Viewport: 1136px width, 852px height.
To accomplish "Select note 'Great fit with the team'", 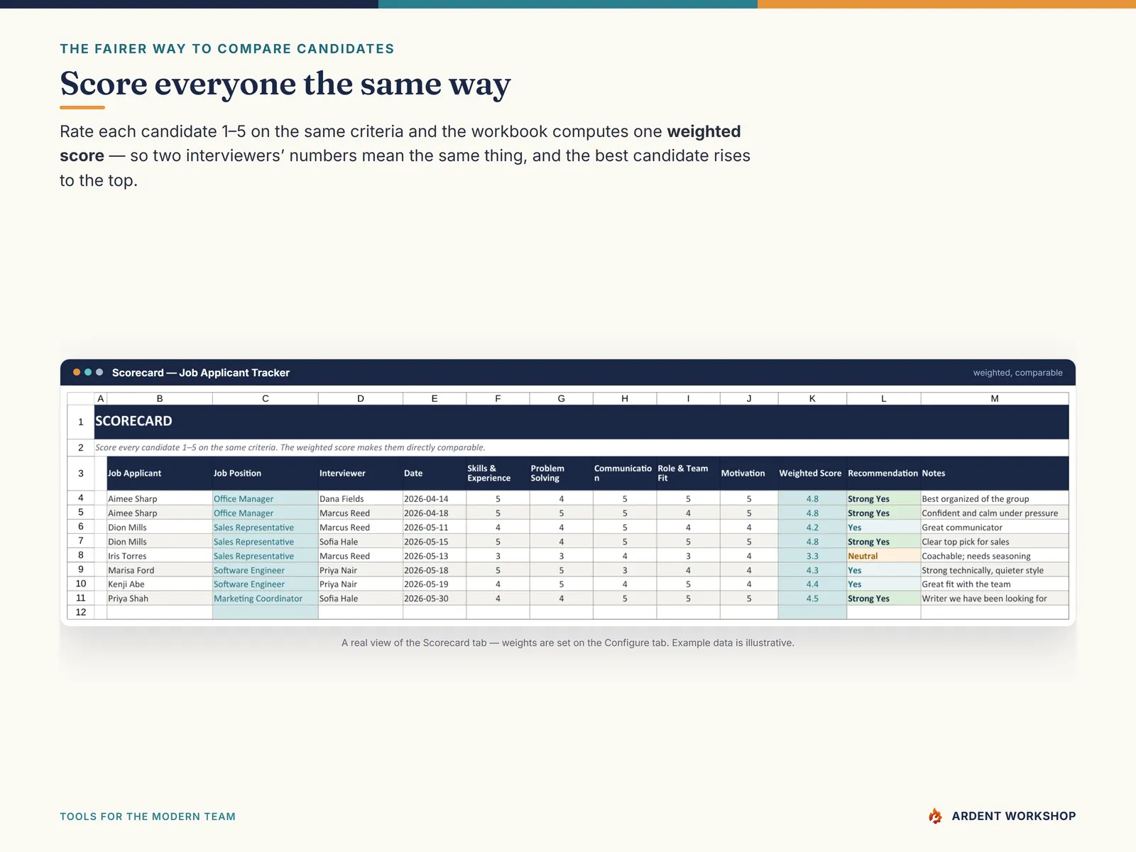I will (995, 584).
